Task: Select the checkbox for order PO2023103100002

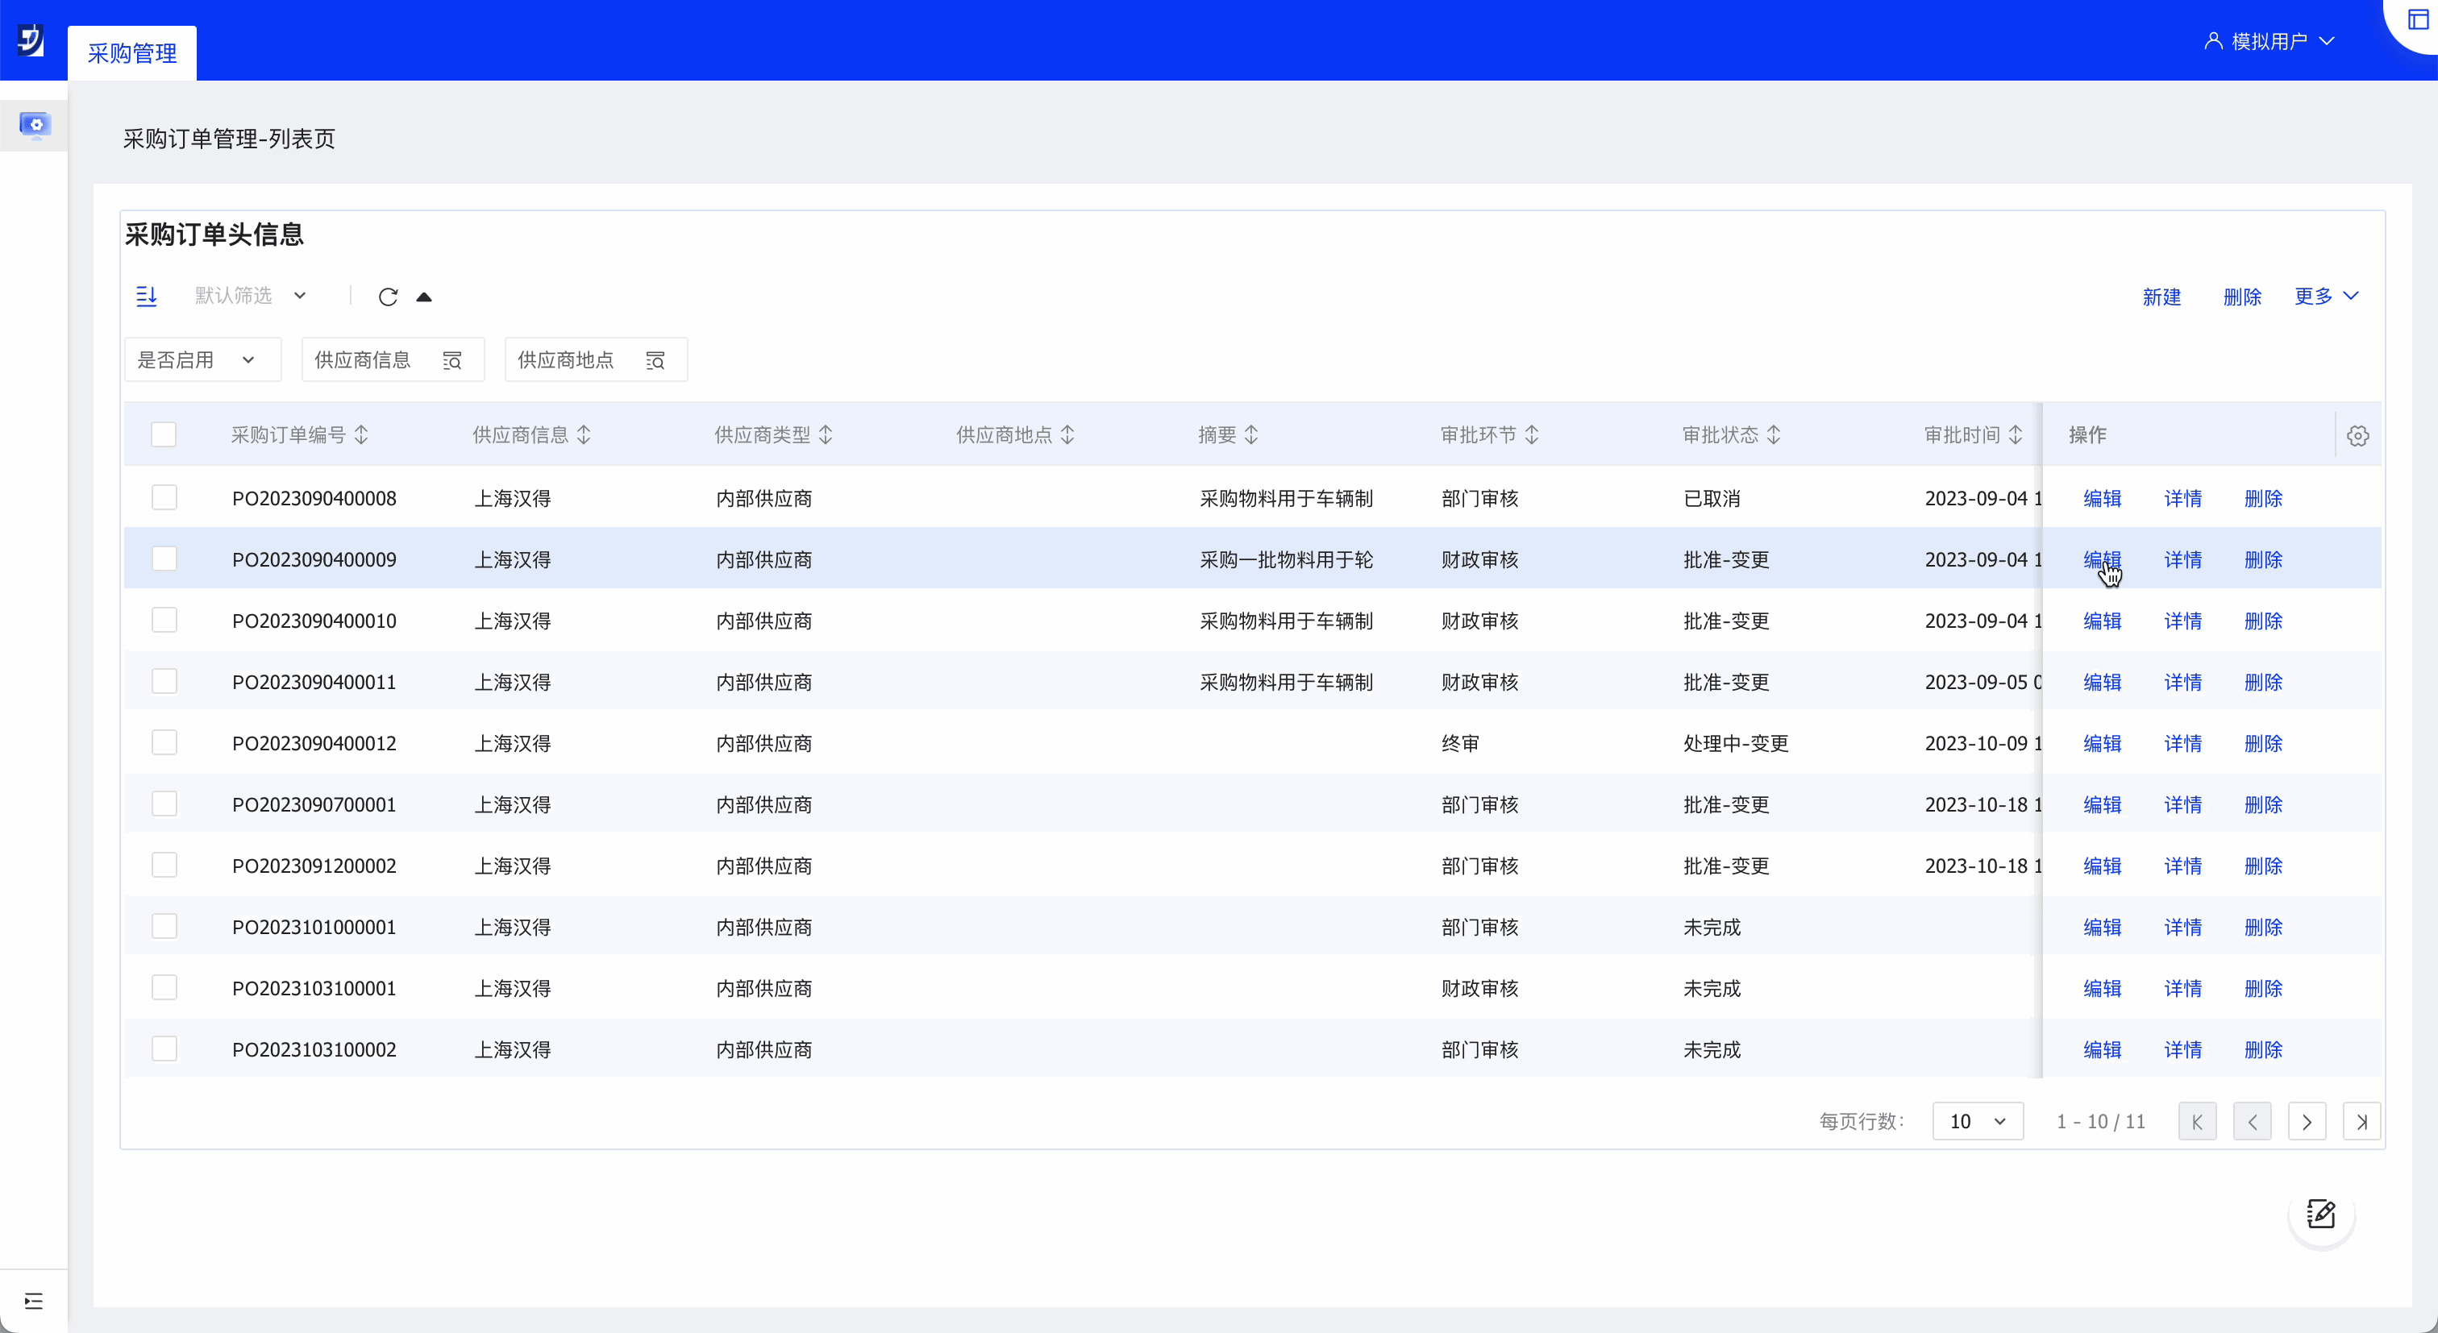Action: click(x=164, y=1049)
